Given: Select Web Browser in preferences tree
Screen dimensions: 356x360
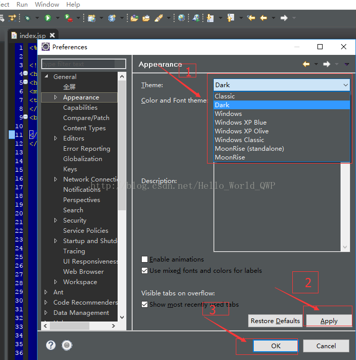Looking at the screenshot, I should click(84, 272).
